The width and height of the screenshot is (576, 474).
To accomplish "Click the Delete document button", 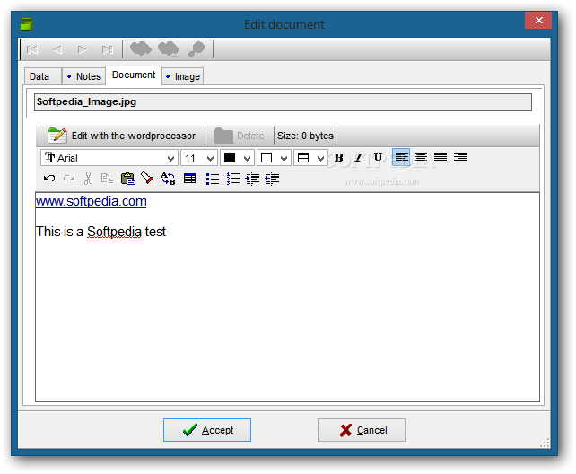I will [x=240, y=136].
